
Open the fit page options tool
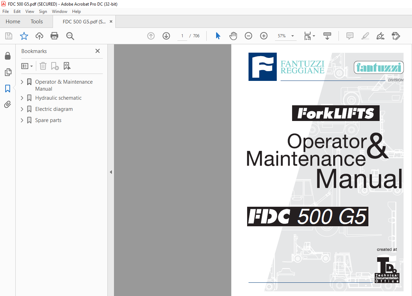click(x=310, y=36)
